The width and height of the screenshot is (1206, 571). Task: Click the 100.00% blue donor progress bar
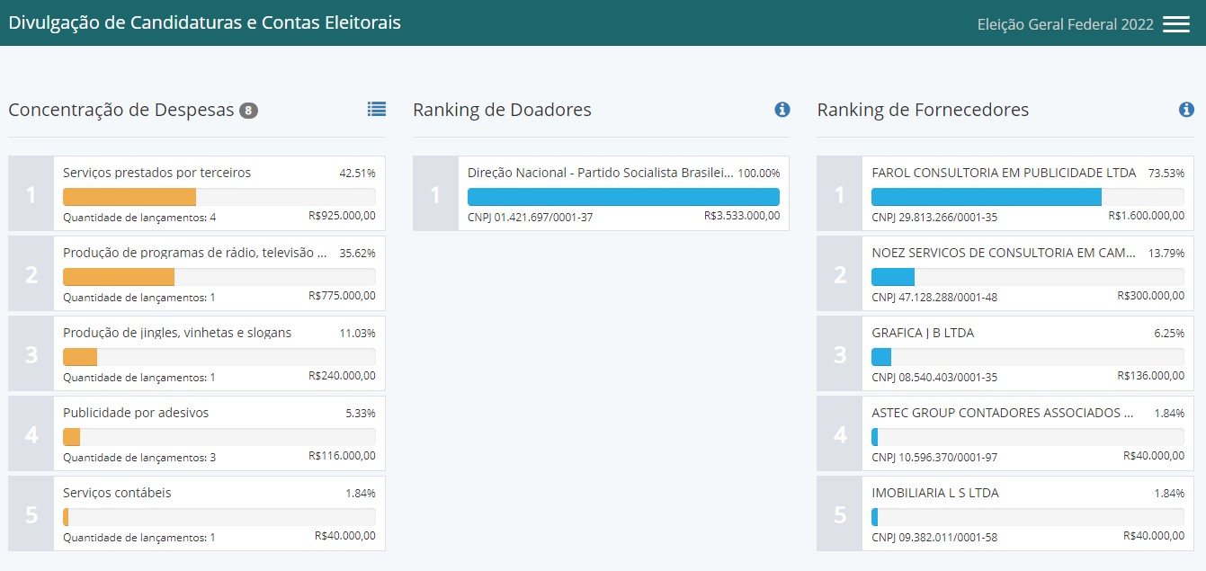pos(623,197)
